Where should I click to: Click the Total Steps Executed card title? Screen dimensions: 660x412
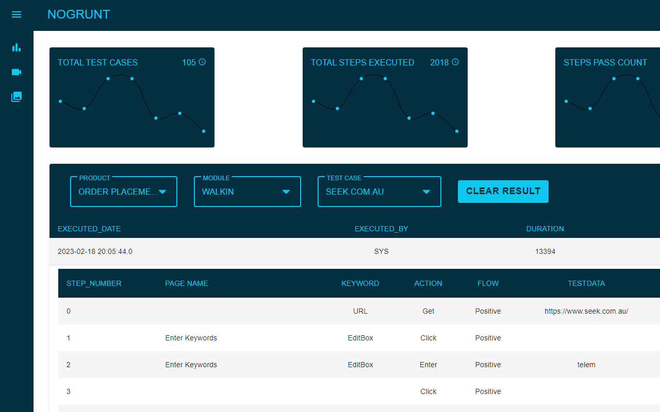(x=362, y=62)
